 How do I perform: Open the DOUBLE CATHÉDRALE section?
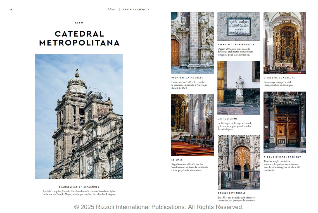coord(231,193)
